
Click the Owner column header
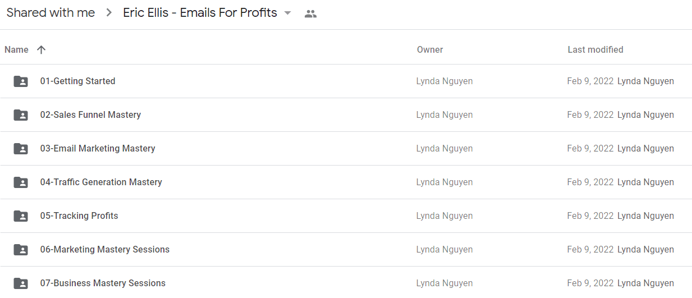[x=430, y=49]
